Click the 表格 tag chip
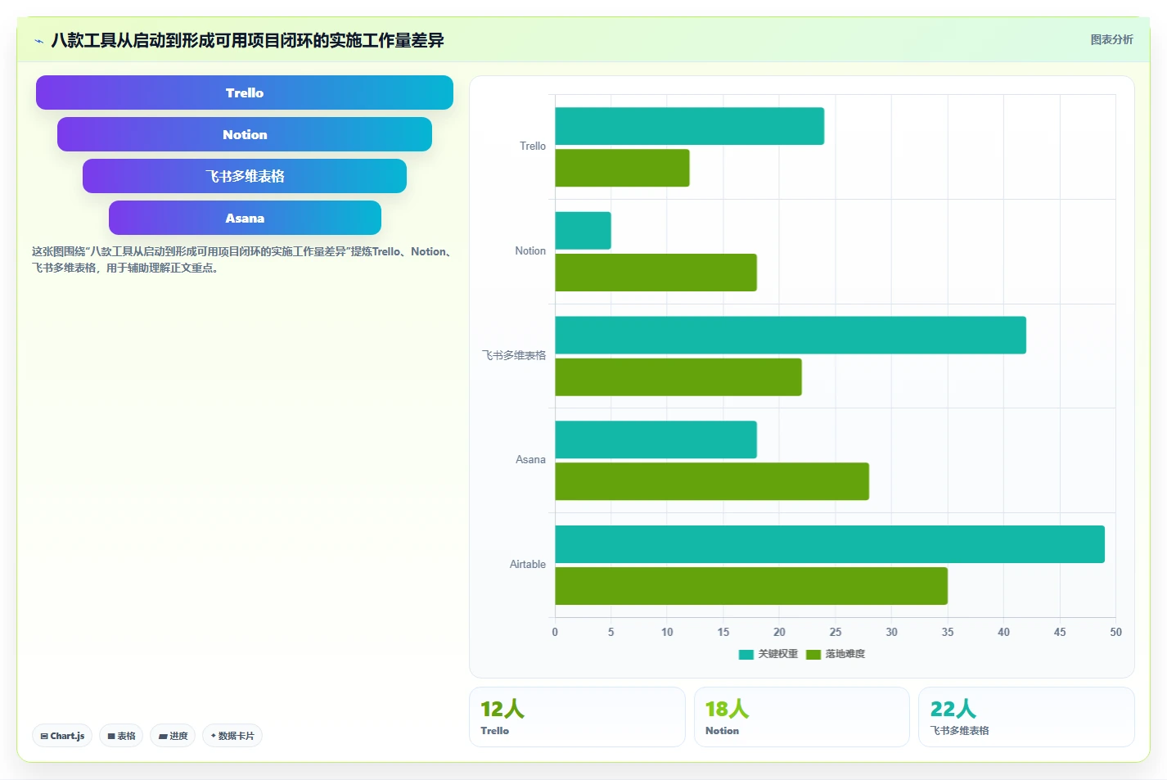 tap(121, 736)
